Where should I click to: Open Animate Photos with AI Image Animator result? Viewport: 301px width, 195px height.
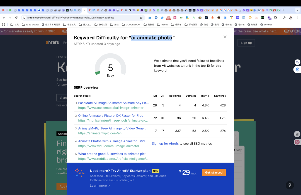pos(113,141)
